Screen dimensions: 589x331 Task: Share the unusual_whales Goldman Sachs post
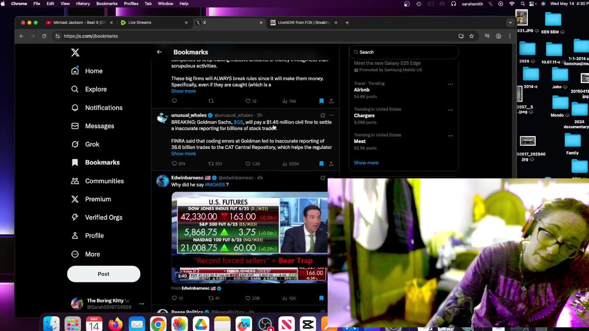coord(331,164)
